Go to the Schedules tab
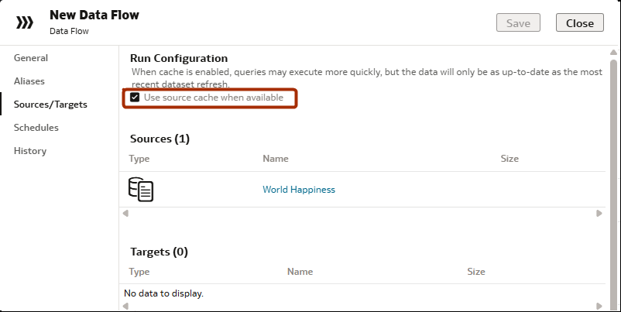Screen dimensions: 621x312 [x=36, y=128]
